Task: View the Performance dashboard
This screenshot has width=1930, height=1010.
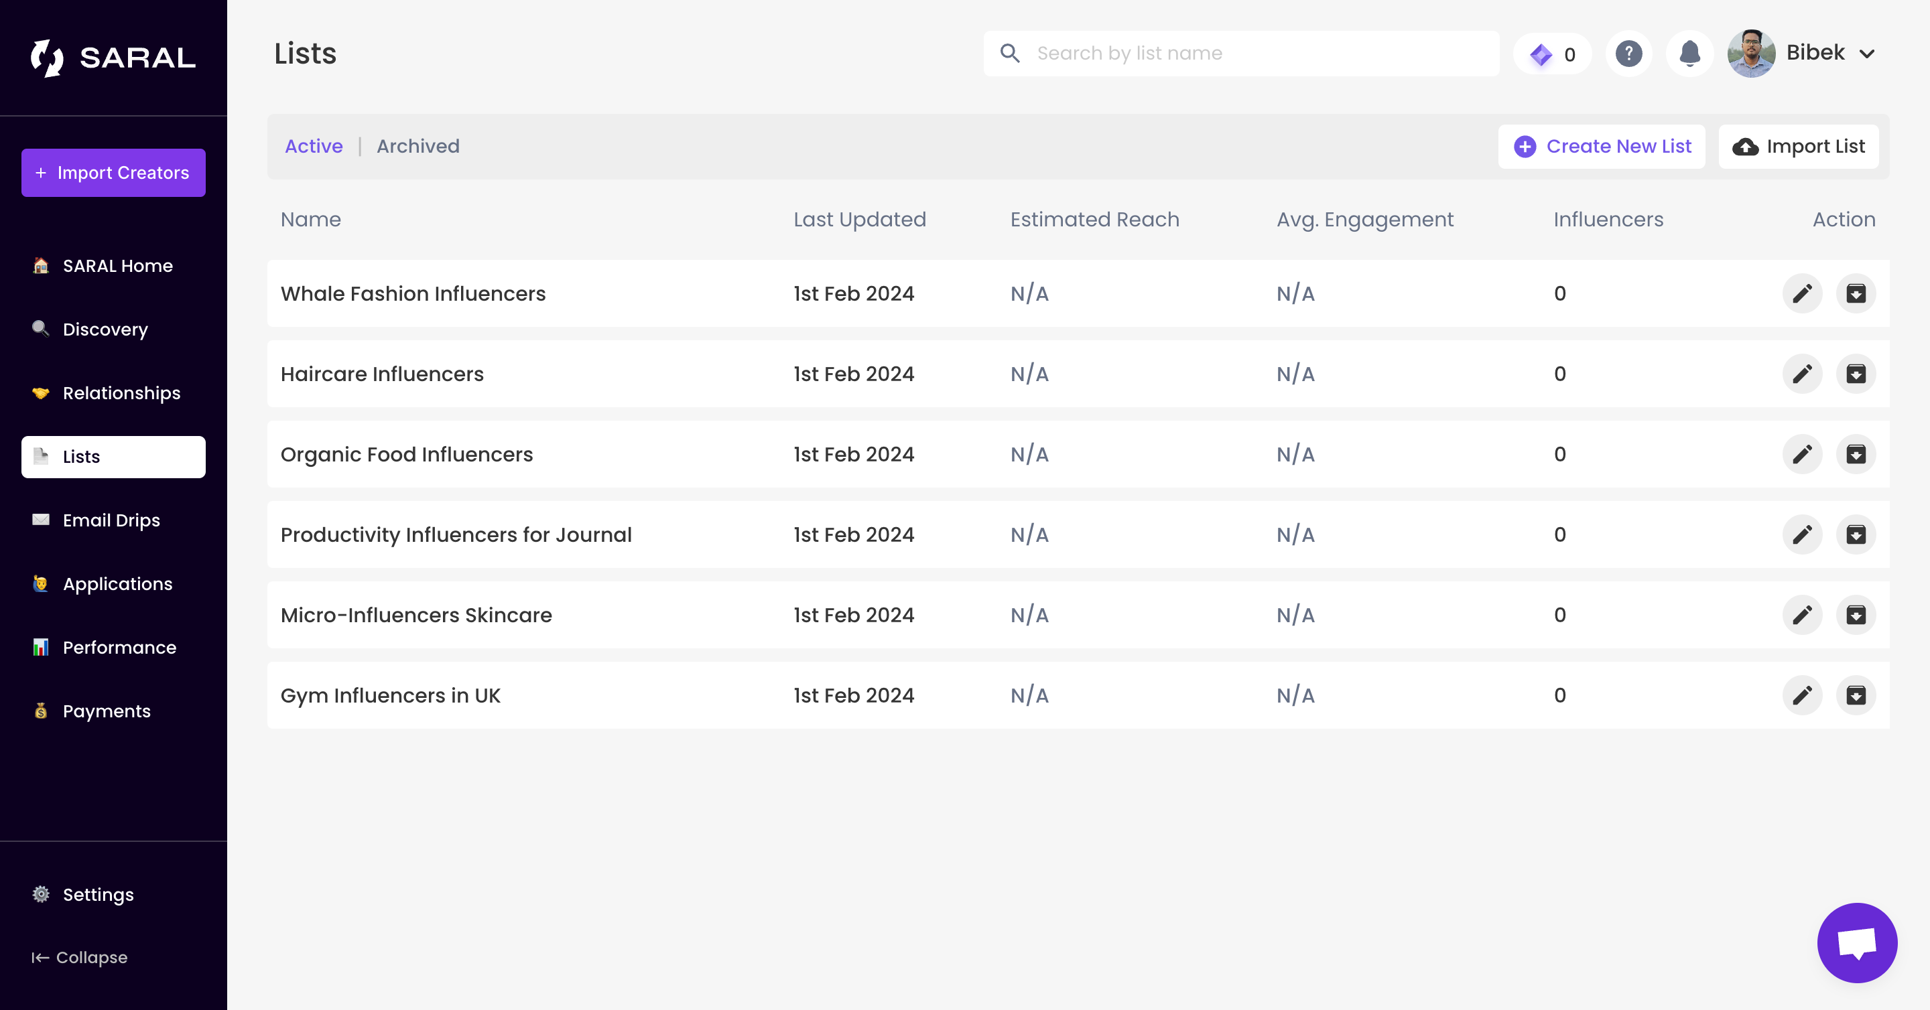Action: 119,647
